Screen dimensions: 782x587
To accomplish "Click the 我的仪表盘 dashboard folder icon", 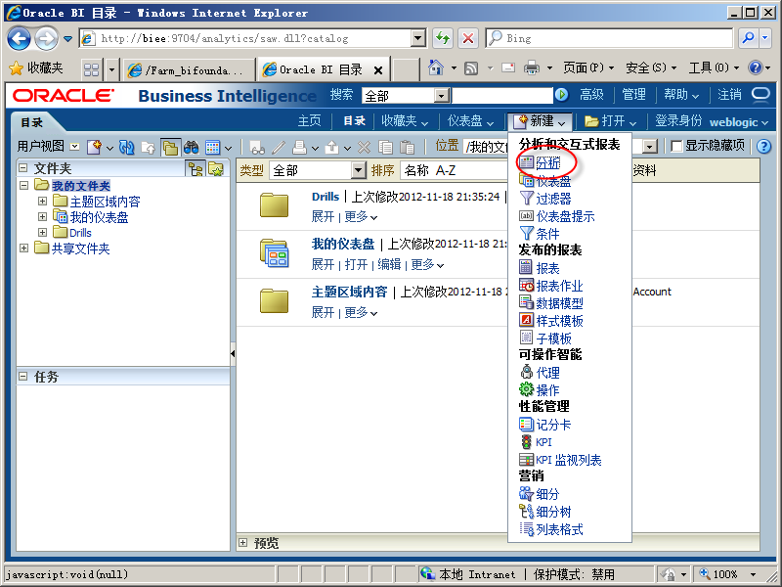I will (x=274, y=253).
